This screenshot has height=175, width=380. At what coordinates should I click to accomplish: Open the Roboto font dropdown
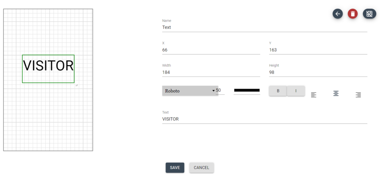[x=187, y=91]
